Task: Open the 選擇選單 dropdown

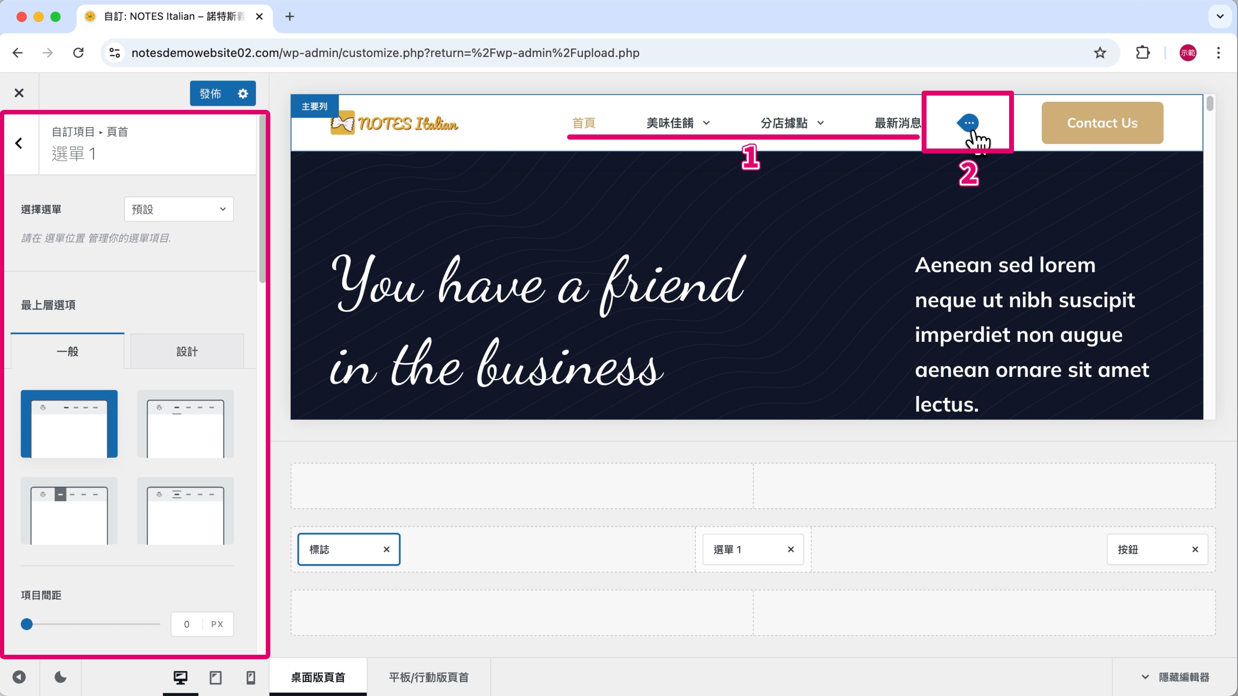Action: tap(179, 209)
